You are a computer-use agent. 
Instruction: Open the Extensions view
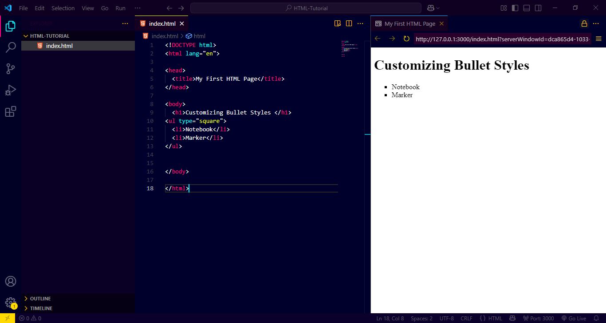pos(10,111)
